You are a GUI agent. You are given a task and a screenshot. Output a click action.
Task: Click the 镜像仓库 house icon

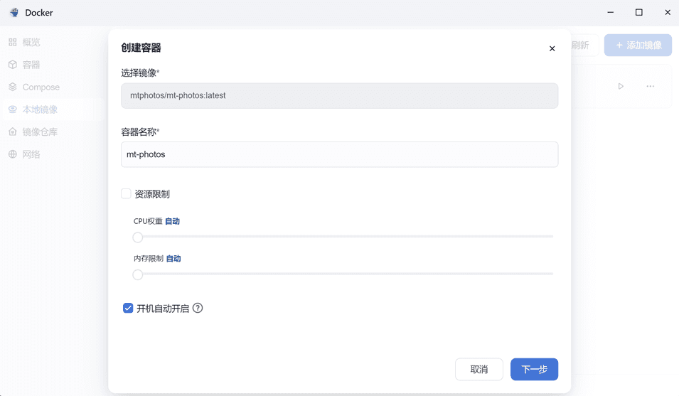tap(13, 132)
